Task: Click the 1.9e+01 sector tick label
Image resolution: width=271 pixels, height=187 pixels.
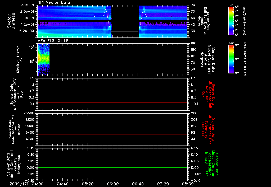Action: 28,18
